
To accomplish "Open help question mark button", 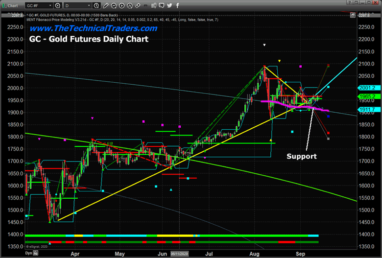I will point(349,2).
